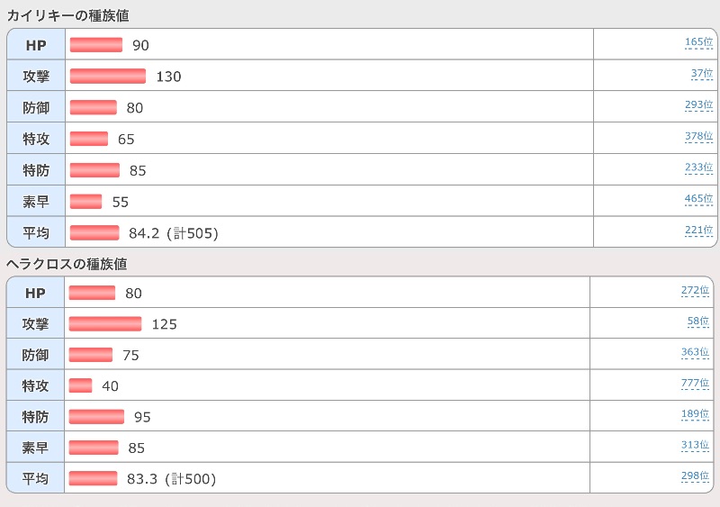
Task: Open the 465位 speed ranking link
Action: [698, 200]
